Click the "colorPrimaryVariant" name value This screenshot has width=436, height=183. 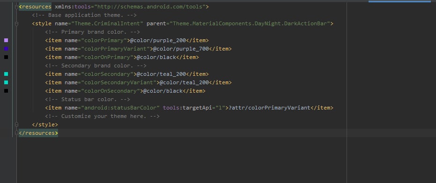point(115,49)
